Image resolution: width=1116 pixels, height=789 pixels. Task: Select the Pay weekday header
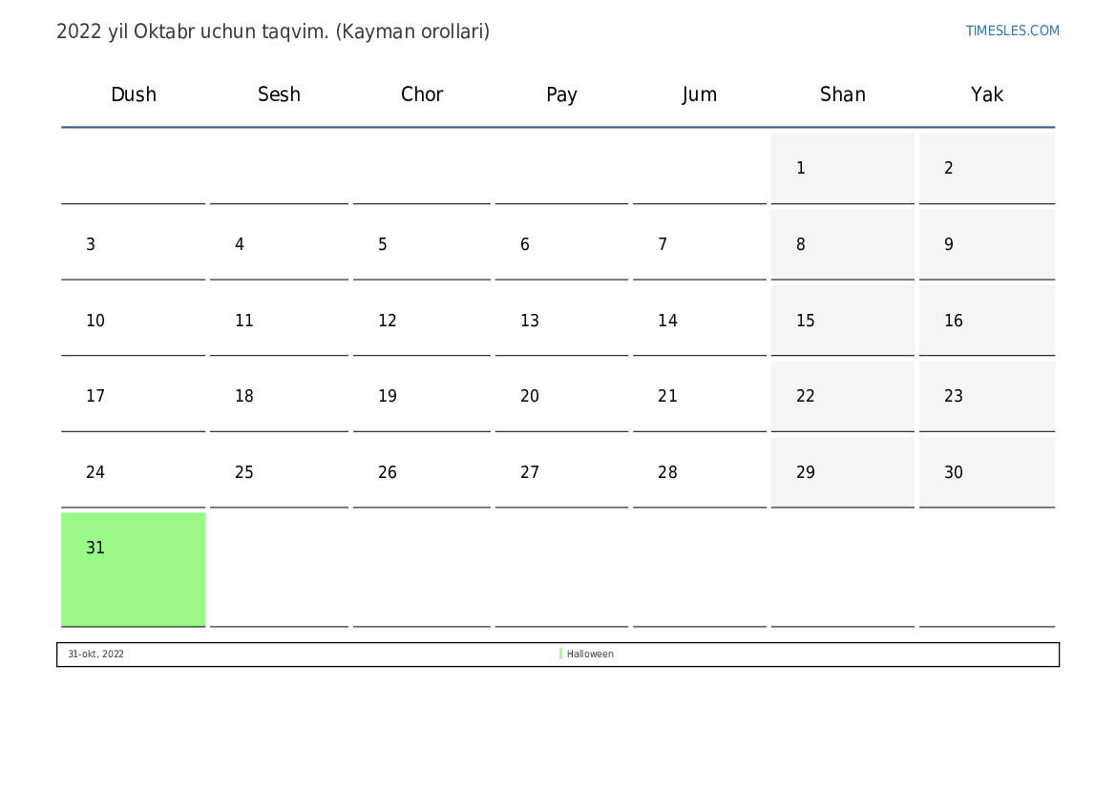point(561,94)
